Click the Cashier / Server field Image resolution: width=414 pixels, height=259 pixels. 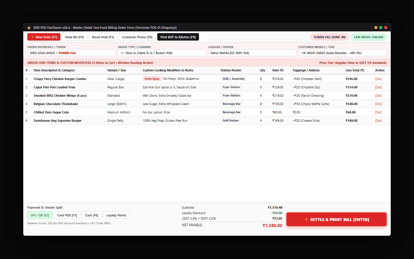[x=252, y=53]
